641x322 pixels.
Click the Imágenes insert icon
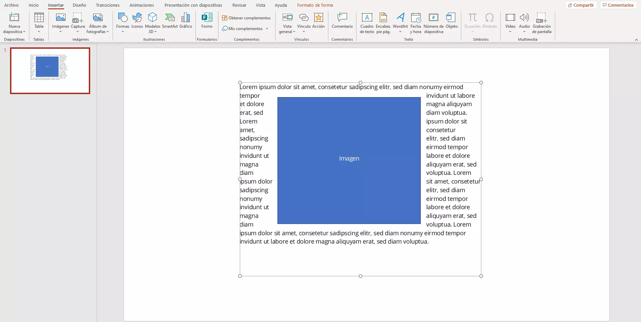60,17
